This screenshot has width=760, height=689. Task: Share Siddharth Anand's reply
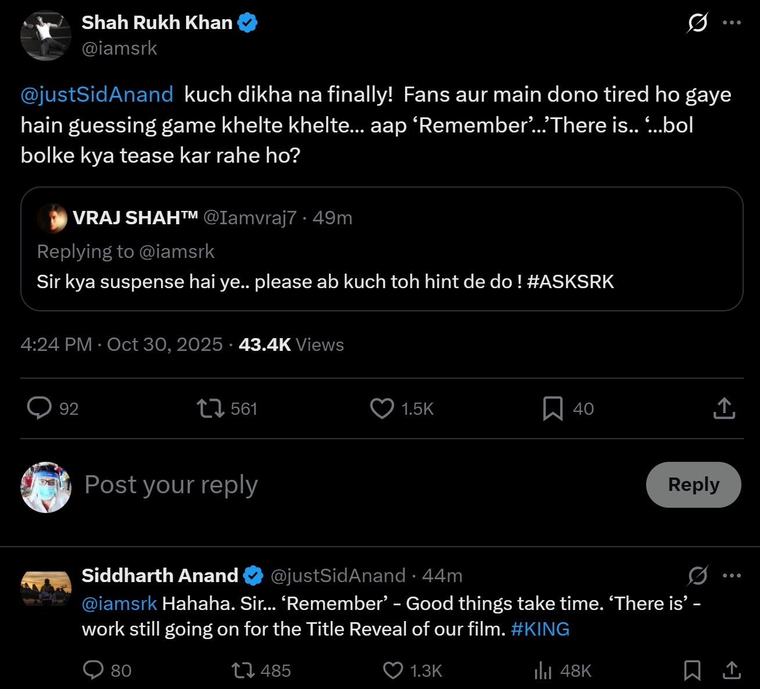coord(732,670)
